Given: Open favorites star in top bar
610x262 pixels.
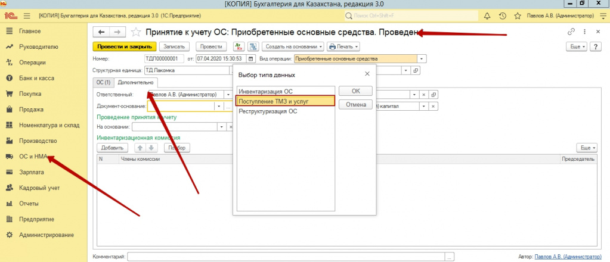Looking at the screenshot, I should click(518, 16).
